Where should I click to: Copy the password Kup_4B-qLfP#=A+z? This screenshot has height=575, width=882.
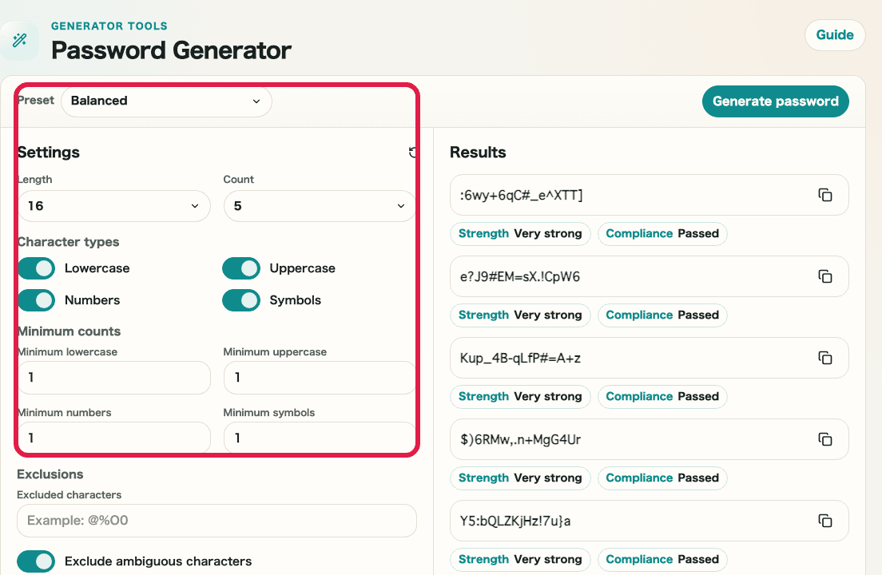coord(825,358)
